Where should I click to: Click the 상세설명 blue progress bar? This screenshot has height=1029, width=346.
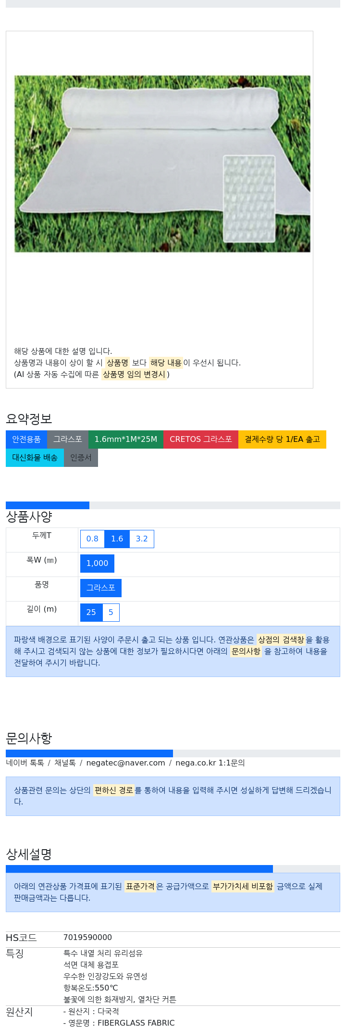[139, 869]
